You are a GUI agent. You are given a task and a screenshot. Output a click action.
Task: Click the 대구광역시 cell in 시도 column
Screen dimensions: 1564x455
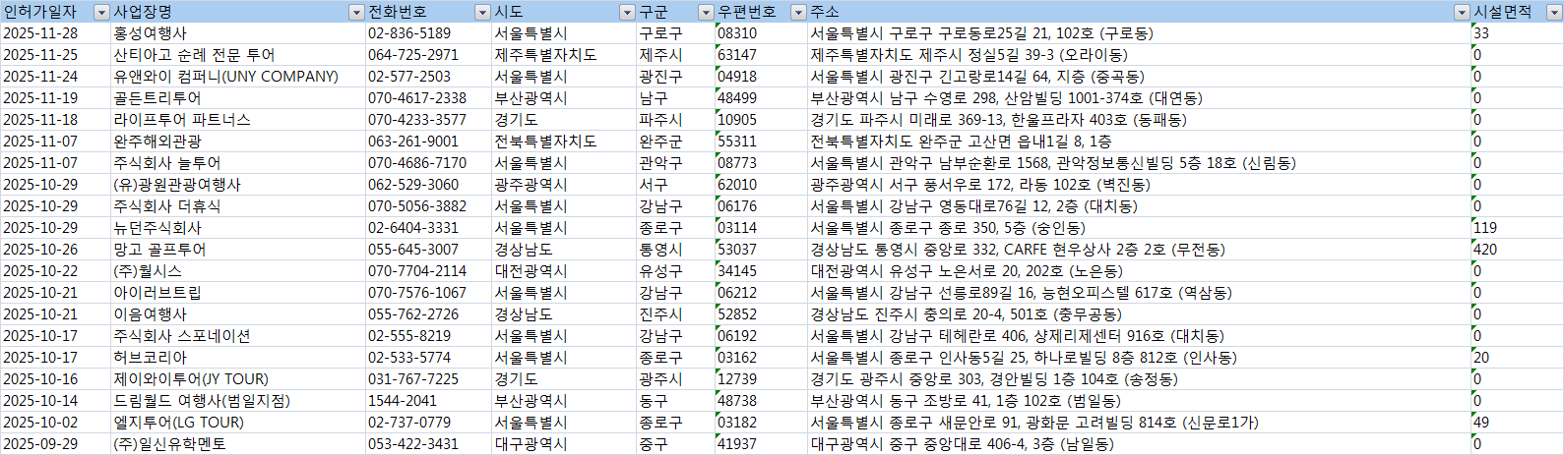[x=563, y=444]
